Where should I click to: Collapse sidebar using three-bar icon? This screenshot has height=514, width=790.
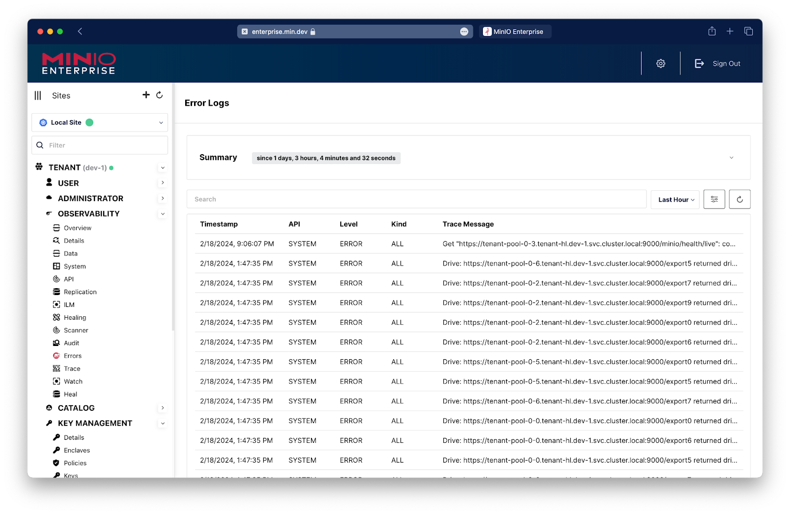coord(38,95)
